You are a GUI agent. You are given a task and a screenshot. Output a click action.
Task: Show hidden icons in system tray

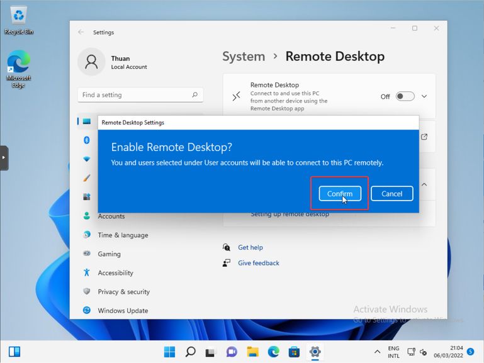point(377,351)
